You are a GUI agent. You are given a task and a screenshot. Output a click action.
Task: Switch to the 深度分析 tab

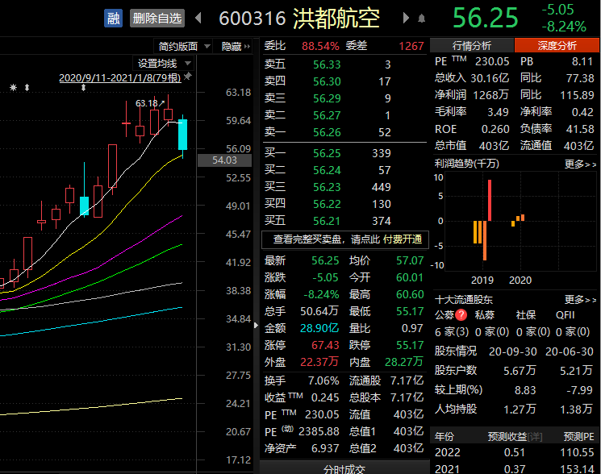pos(557,46)
